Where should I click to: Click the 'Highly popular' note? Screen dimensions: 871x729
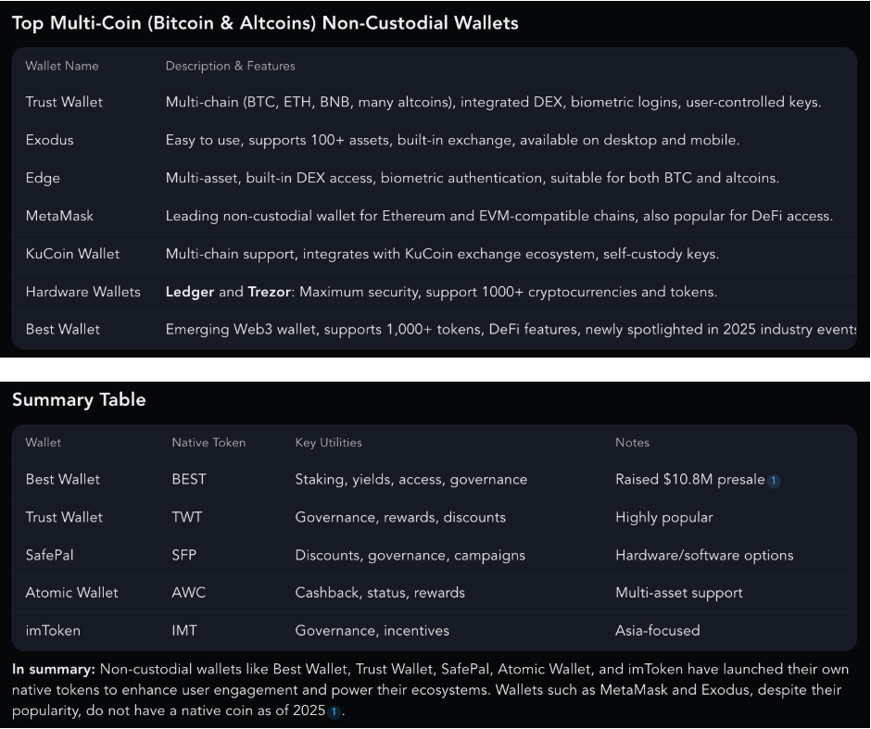pos(663,518)
